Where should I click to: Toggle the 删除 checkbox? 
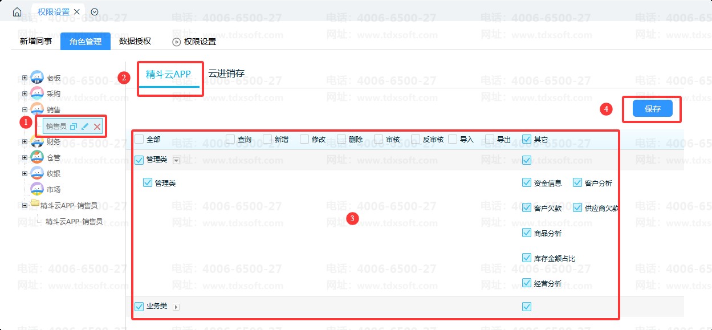point(341,139)
